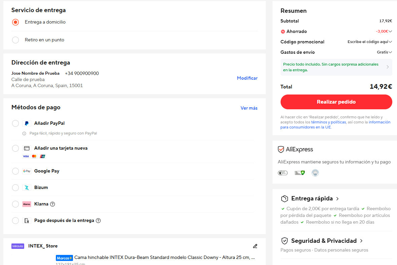Image resolution: width=397 pixels, height=265 pixels.
Task: Click the Marcas+ product badge
Action: (x=64, y=258)
